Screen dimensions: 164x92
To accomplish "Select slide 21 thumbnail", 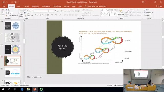I will tap(13, 38).
